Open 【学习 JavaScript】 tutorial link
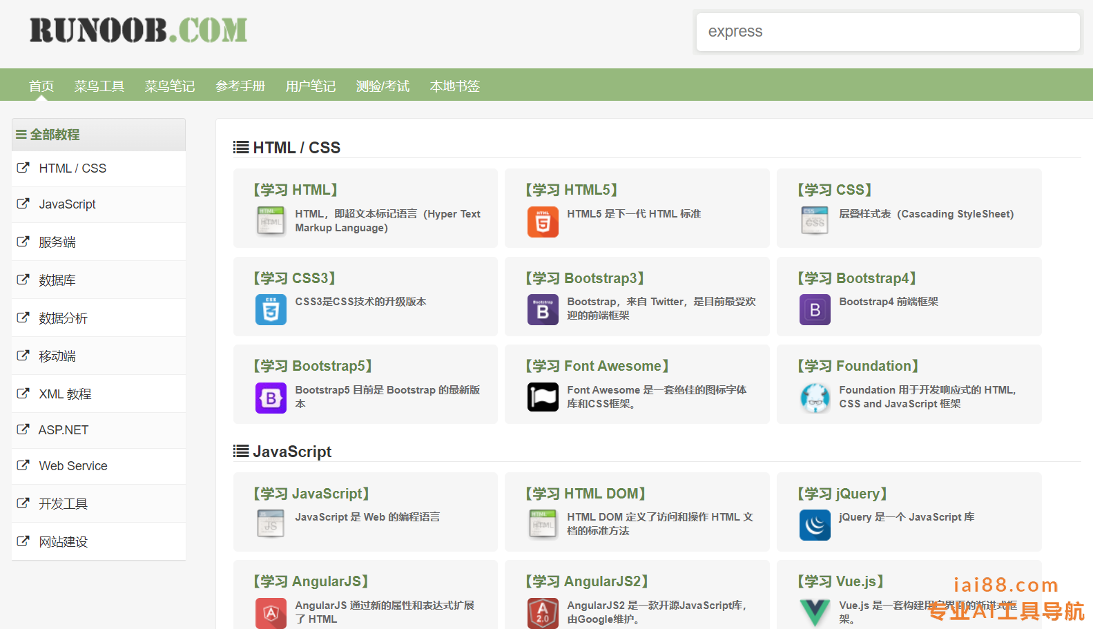 pyautogui.click(x=311, y=494)
